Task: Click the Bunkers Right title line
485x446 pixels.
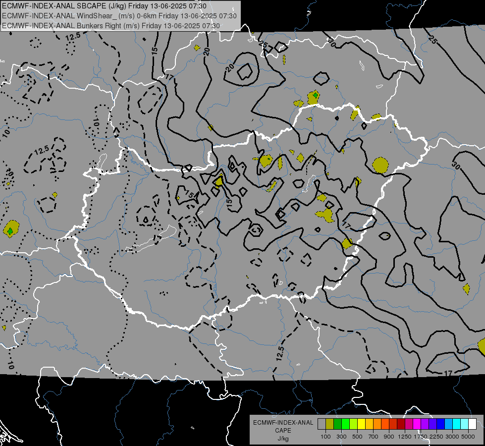Action: tap(111, 26)
